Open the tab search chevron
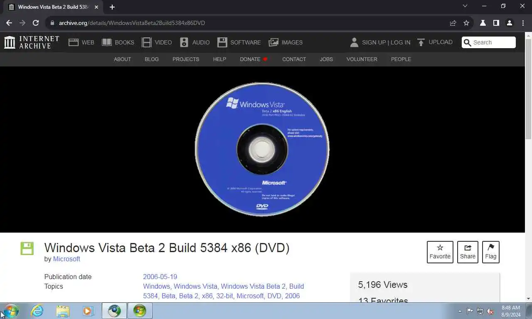Viewport: 532px width, 319px height. click(465, 6)
